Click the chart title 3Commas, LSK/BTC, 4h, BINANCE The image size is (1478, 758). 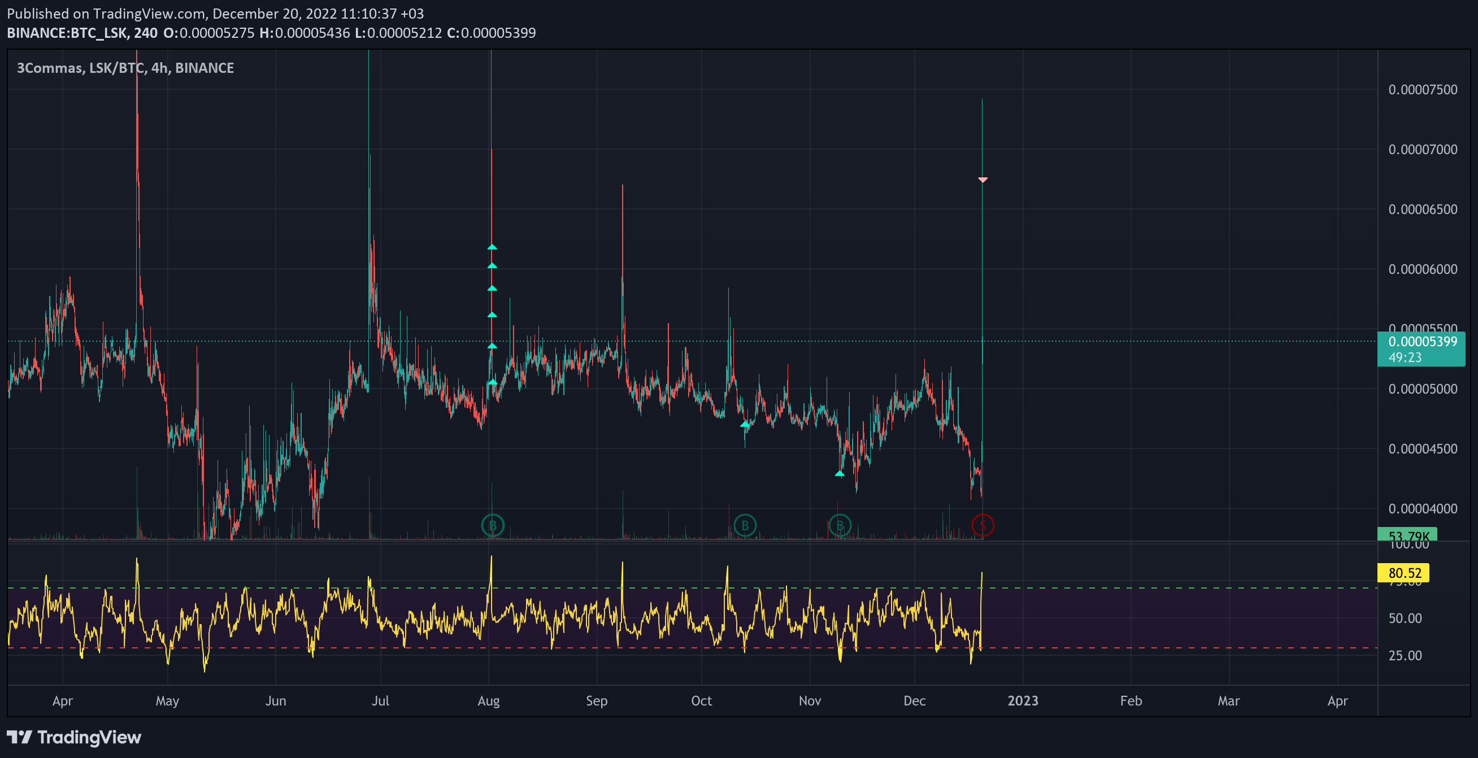[125, 68]
